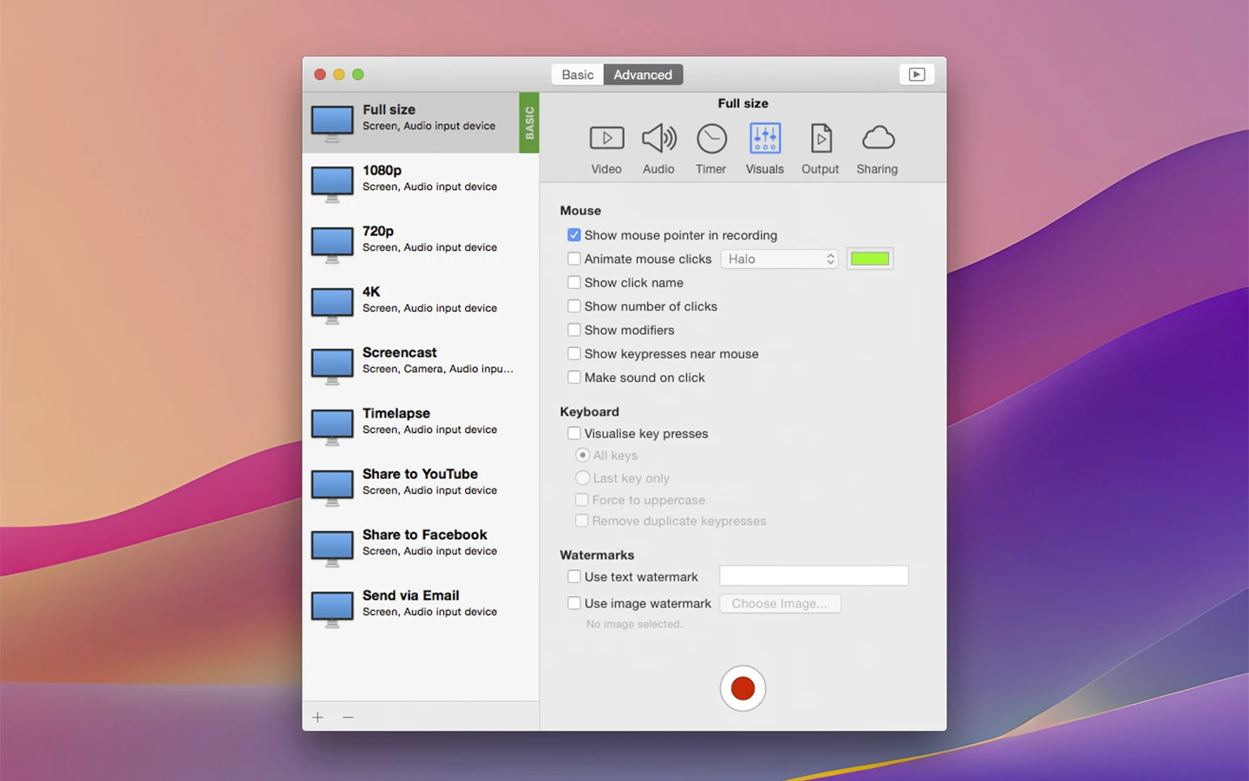The image size is (1249, 781).
Task: Tick Show keypresses near mouse
Action: [574, 353]
